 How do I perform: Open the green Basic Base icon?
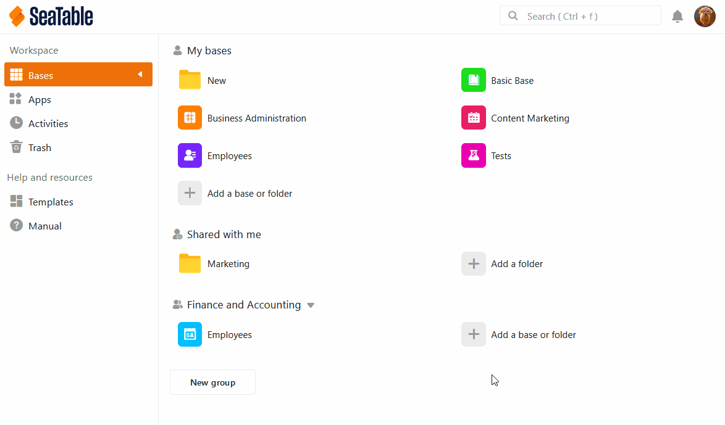474,80
